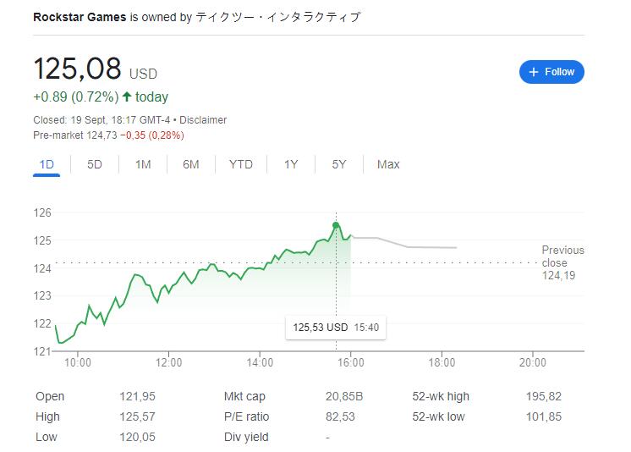Show the 5Y chart range
Viewport: 631px width, 452px height.
[x=339, y=164]
